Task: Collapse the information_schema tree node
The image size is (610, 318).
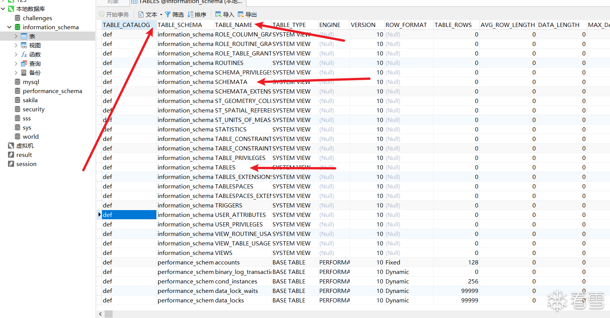Action: click(10, 27)
